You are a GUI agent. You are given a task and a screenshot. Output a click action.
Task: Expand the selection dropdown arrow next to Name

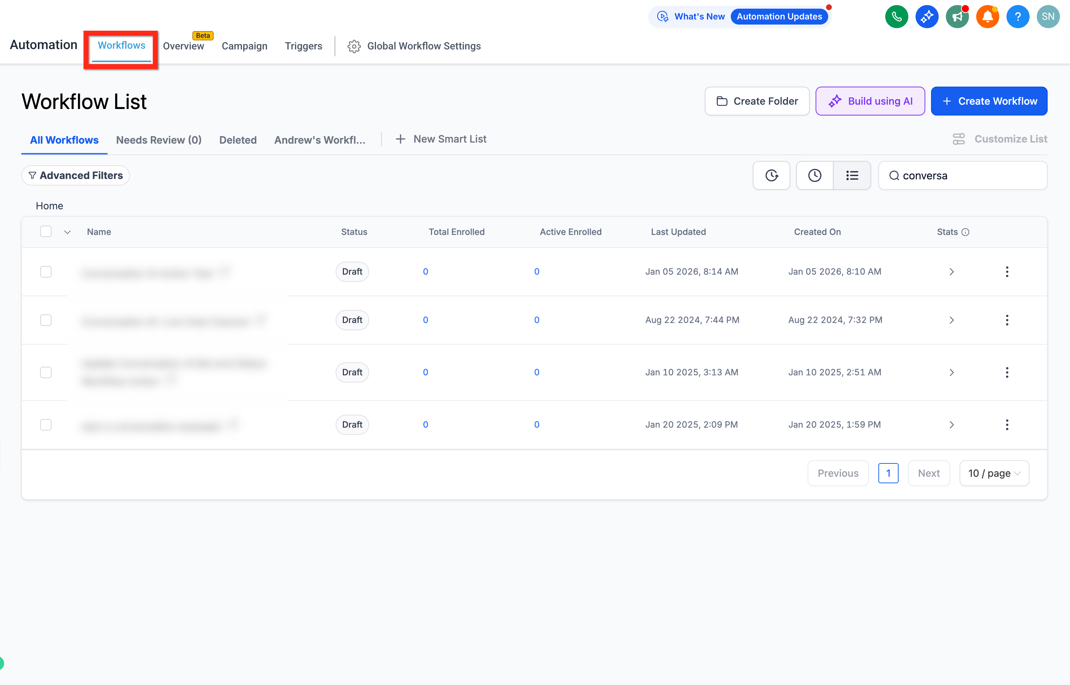[x=67, y=232]
